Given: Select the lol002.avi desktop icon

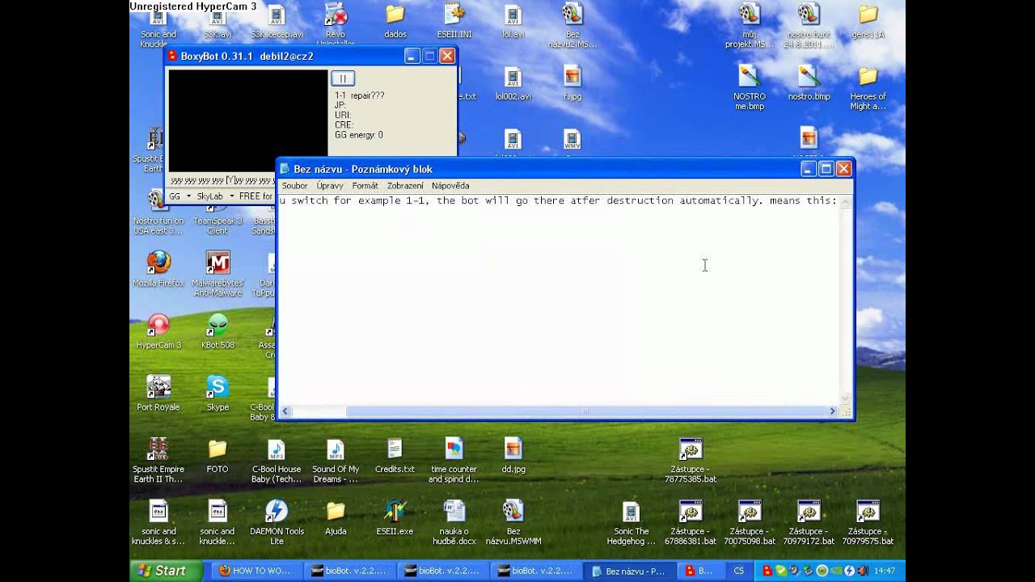Looking at the screenshot, I should pos(513,82).
